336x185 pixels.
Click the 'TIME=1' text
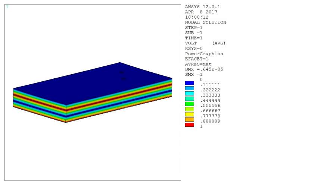point(194,38)
